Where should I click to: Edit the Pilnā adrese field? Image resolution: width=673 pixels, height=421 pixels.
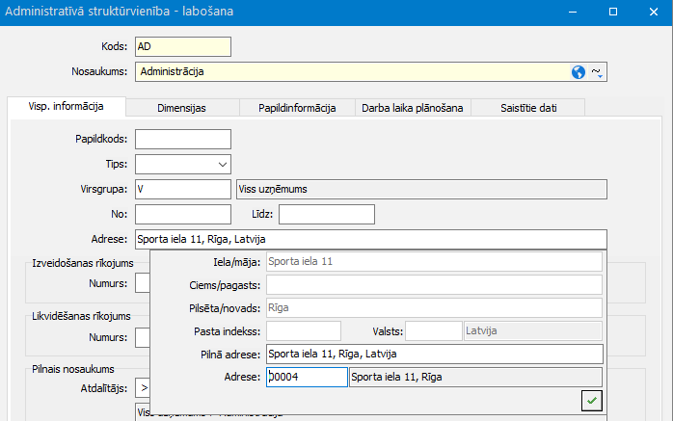coord(434,355)
